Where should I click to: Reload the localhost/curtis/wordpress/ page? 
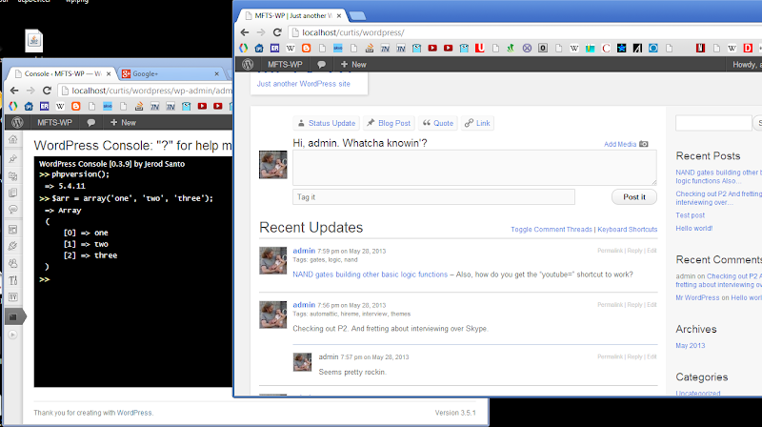(x=277, y=32)
